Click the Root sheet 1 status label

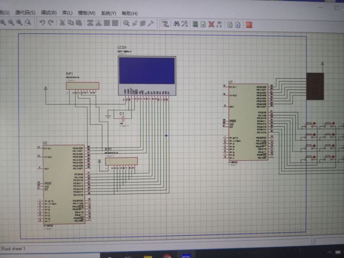point(14,249)
